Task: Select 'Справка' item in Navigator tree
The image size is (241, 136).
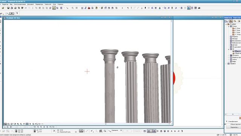Action: 232,63
